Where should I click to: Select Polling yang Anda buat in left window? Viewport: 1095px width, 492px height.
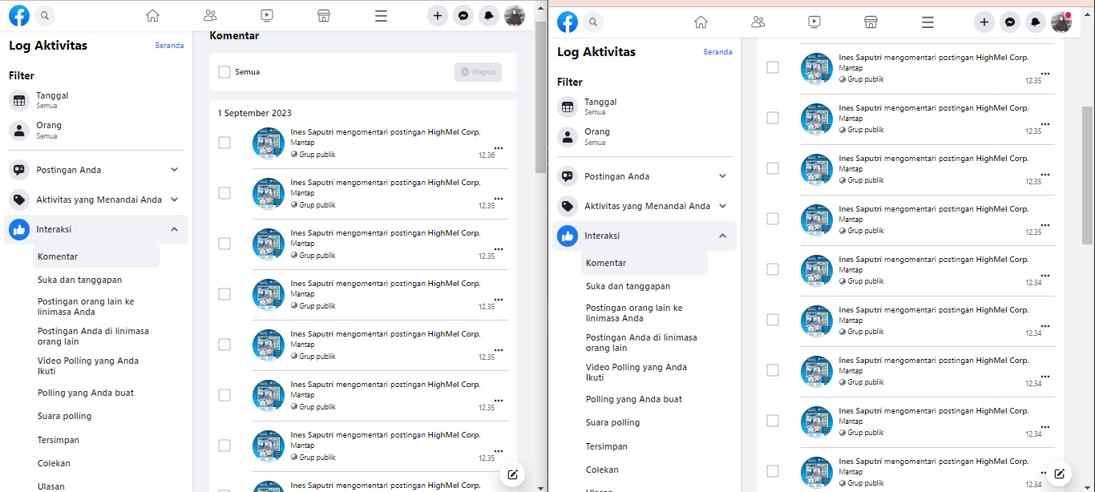pyautogui.click(x=86, y=393)
